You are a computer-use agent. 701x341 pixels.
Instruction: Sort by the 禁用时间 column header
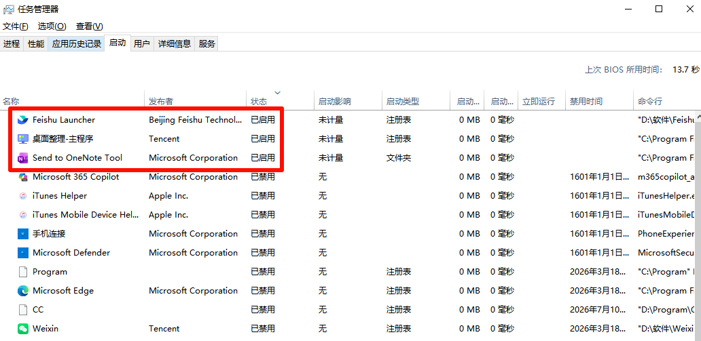(x=600, y=101)
